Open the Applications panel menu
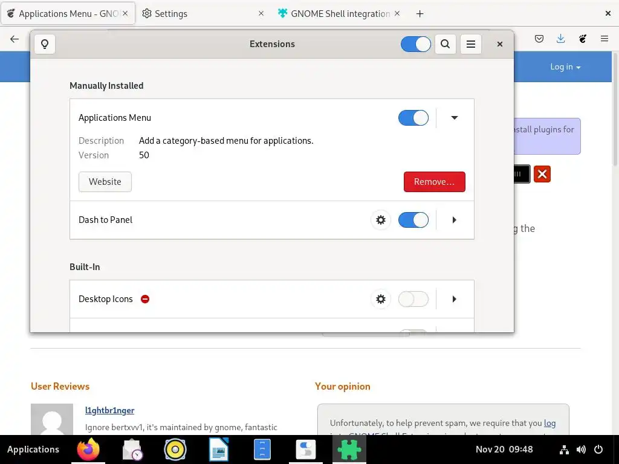Image resolution: width=619 pixels, height=464 pixels. point(33,449)
